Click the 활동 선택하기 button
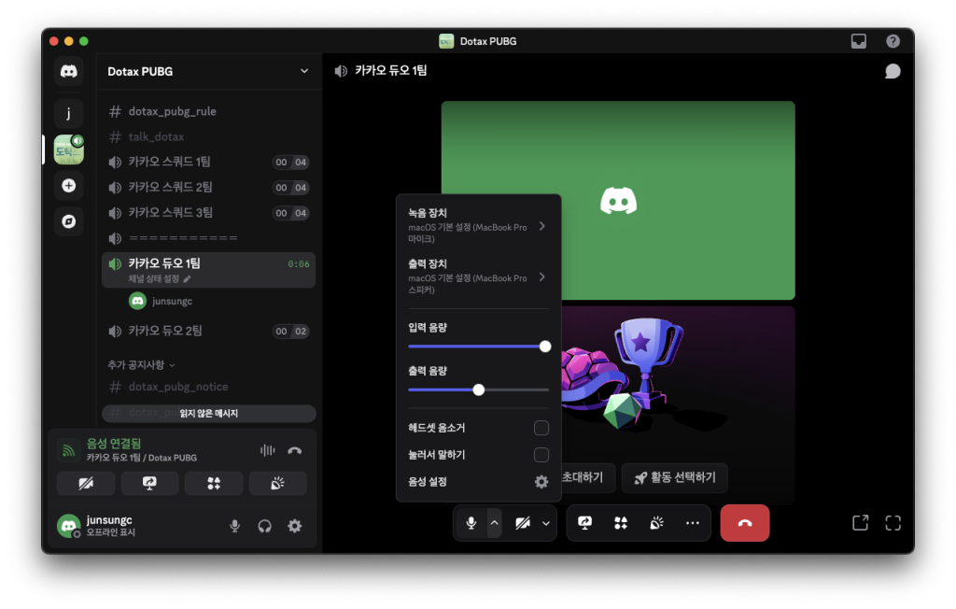The width and height of the screenshot is (956, 609). point(674,477)
